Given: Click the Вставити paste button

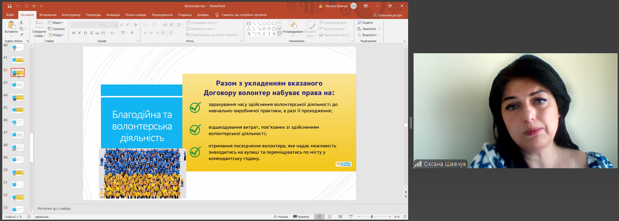Looking at the screenshot, I should [x=11, y=28].
